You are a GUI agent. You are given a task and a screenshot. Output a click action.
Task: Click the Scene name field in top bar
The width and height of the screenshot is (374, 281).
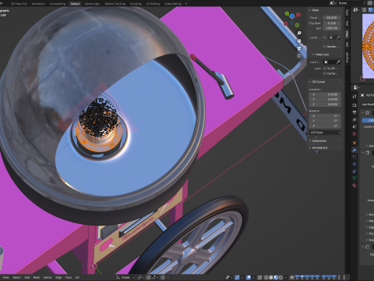click(351, 3)
